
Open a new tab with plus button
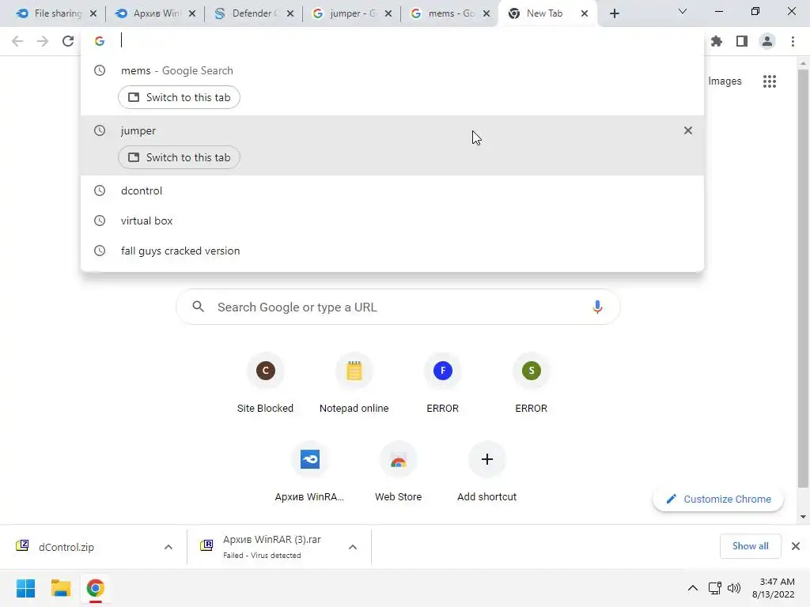pos(614,14)
